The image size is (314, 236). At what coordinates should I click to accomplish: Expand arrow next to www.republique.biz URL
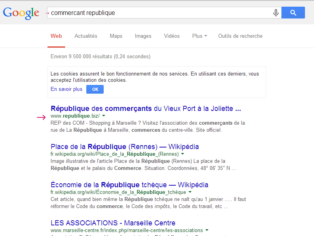tap(104, 116)
